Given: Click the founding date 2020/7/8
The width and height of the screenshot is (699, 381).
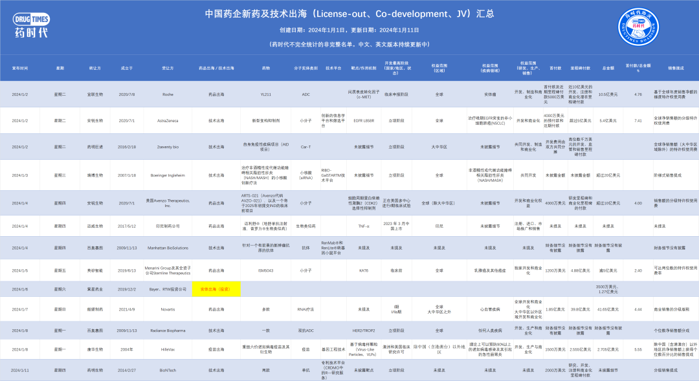Looking at the screenshot, I should [x=127, y=94].
